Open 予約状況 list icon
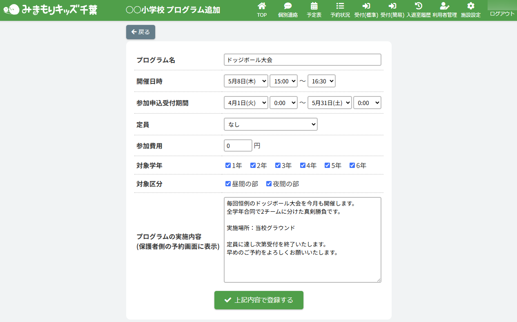The height and width of the screenshot is (322, 517). [340, 6]
